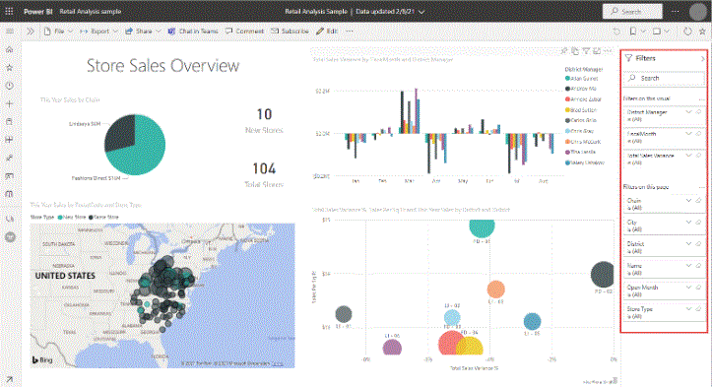
Task: Click Reset to default icon
Action: point(616,32)
